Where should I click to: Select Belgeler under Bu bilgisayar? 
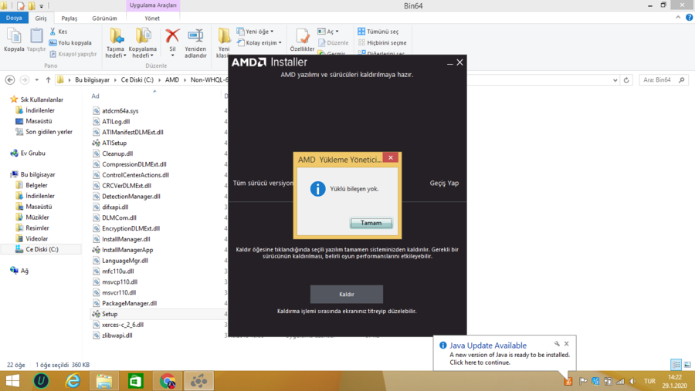pos(36,185)
